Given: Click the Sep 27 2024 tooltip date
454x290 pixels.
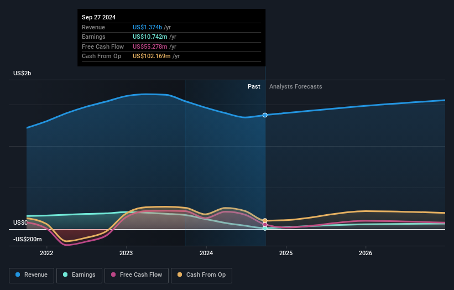Looking at the screenshot, I should (x=99, y=17).
